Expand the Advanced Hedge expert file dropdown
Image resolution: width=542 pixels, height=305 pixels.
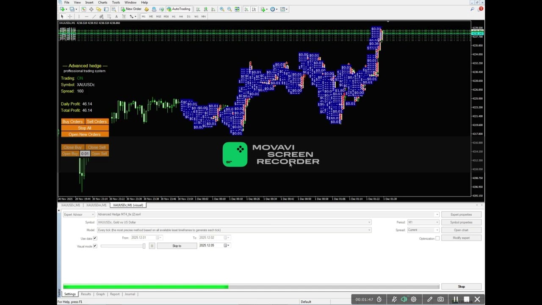[x=437, y=214]
